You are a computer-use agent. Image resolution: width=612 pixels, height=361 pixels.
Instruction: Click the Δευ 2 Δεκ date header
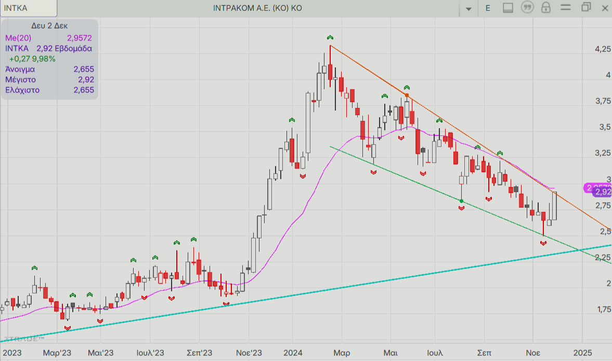pos(49,26)
